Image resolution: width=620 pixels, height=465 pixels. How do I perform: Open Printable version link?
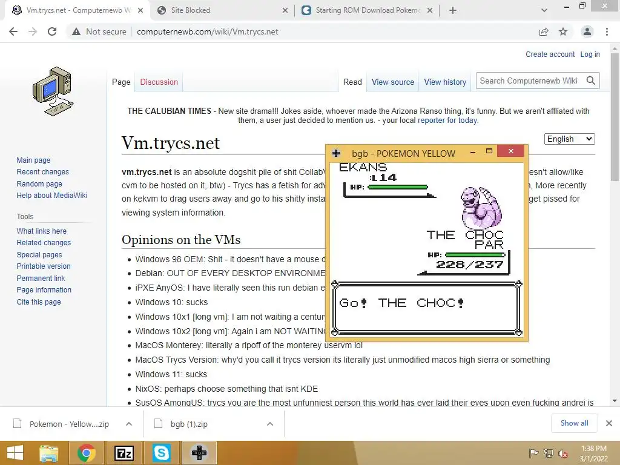click(44, 266)
